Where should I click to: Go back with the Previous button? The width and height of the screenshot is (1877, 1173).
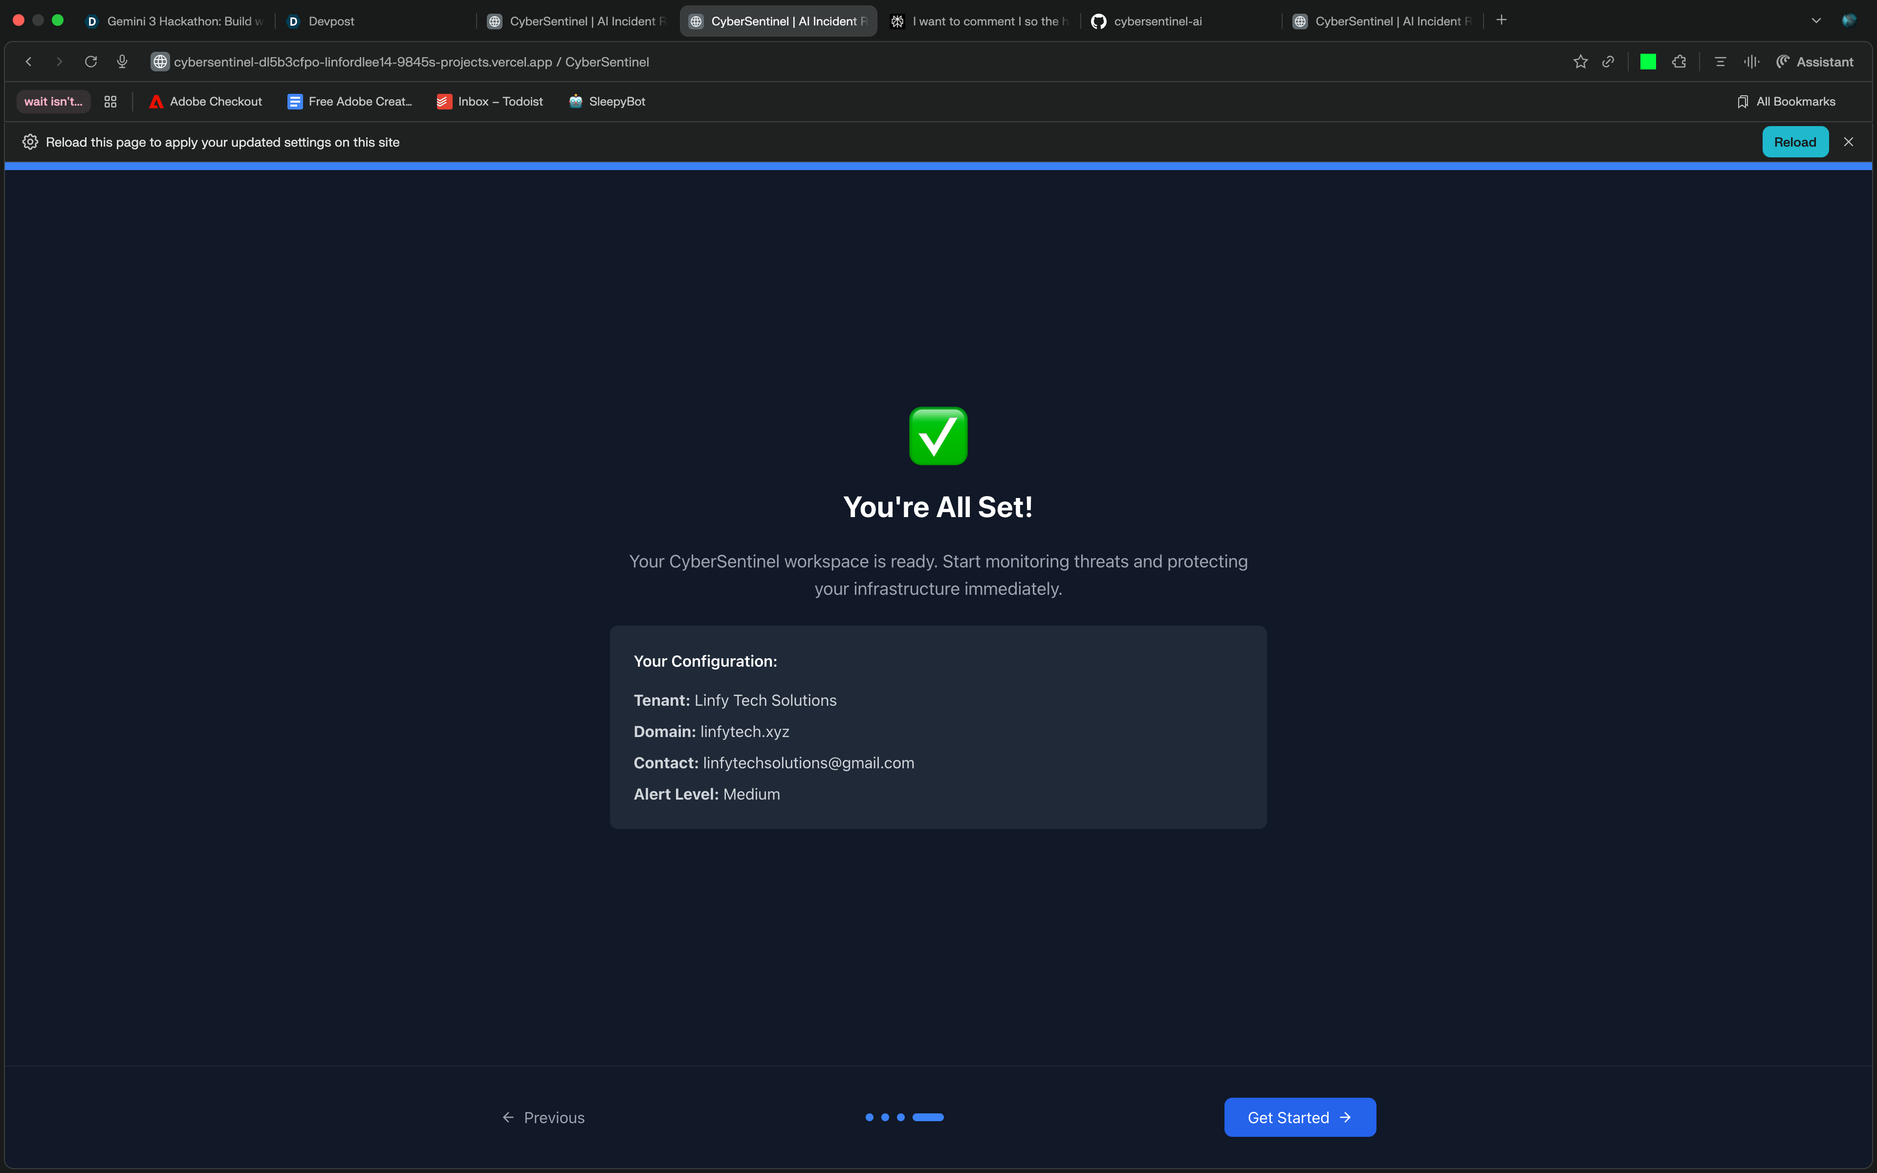(543, 1117)
